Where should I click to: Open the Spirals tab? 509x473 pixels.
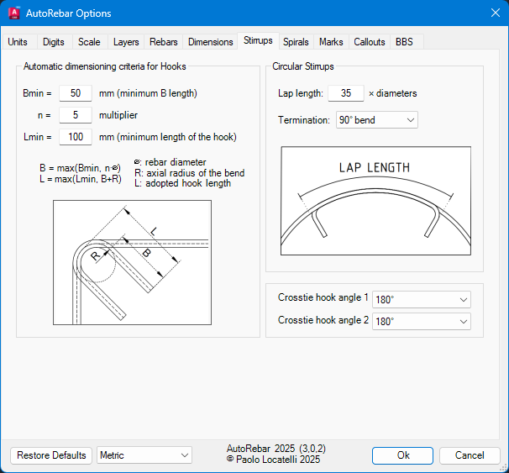pyautogui.click(x=296, y=42)
